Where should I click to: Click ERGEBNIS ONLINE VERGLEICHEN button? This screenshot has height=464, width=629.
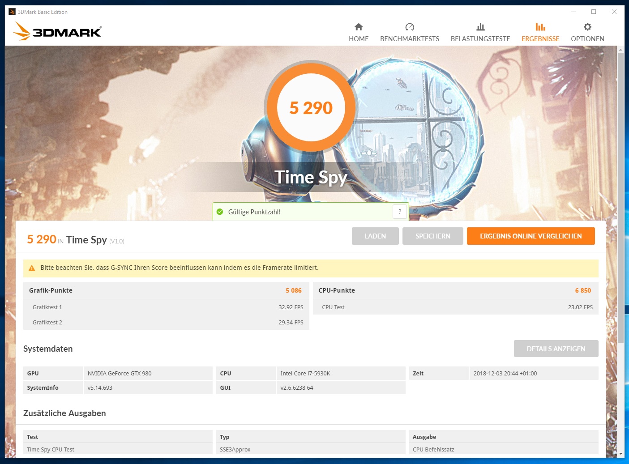pos(531,236)
